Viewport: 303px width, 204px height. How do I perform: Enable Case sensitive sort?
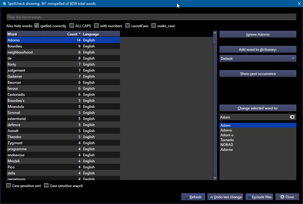(8, 186)
